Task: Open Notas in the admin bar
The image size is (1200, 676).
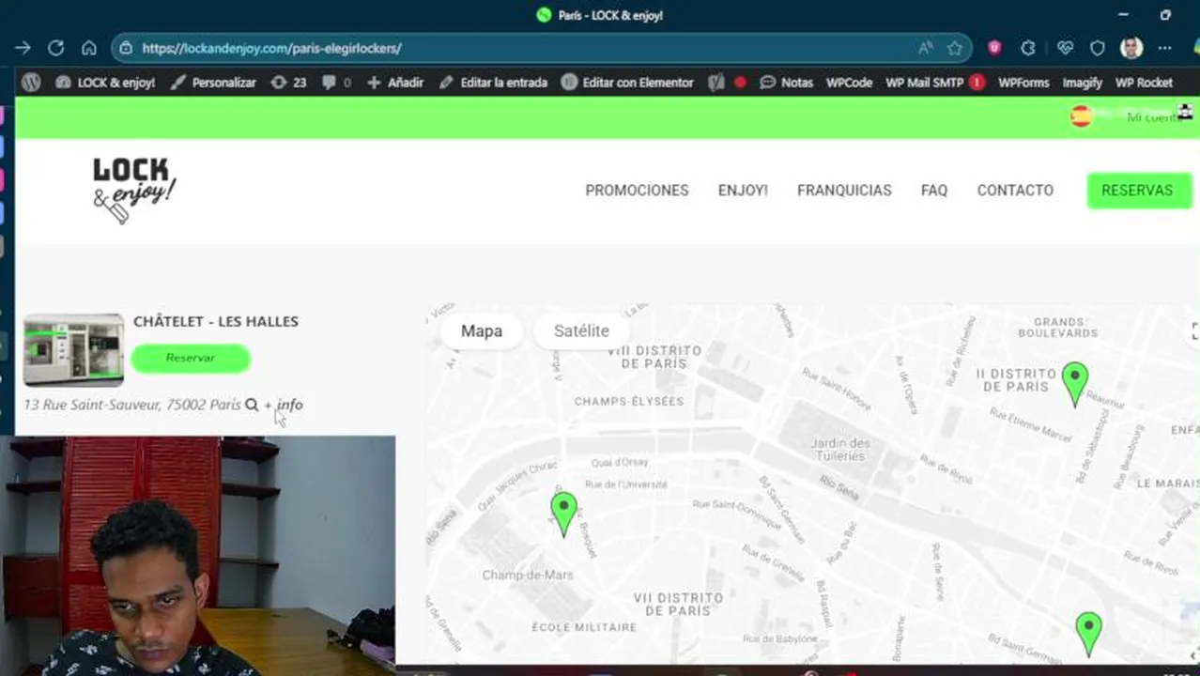Action: click(x=787, y=83)
